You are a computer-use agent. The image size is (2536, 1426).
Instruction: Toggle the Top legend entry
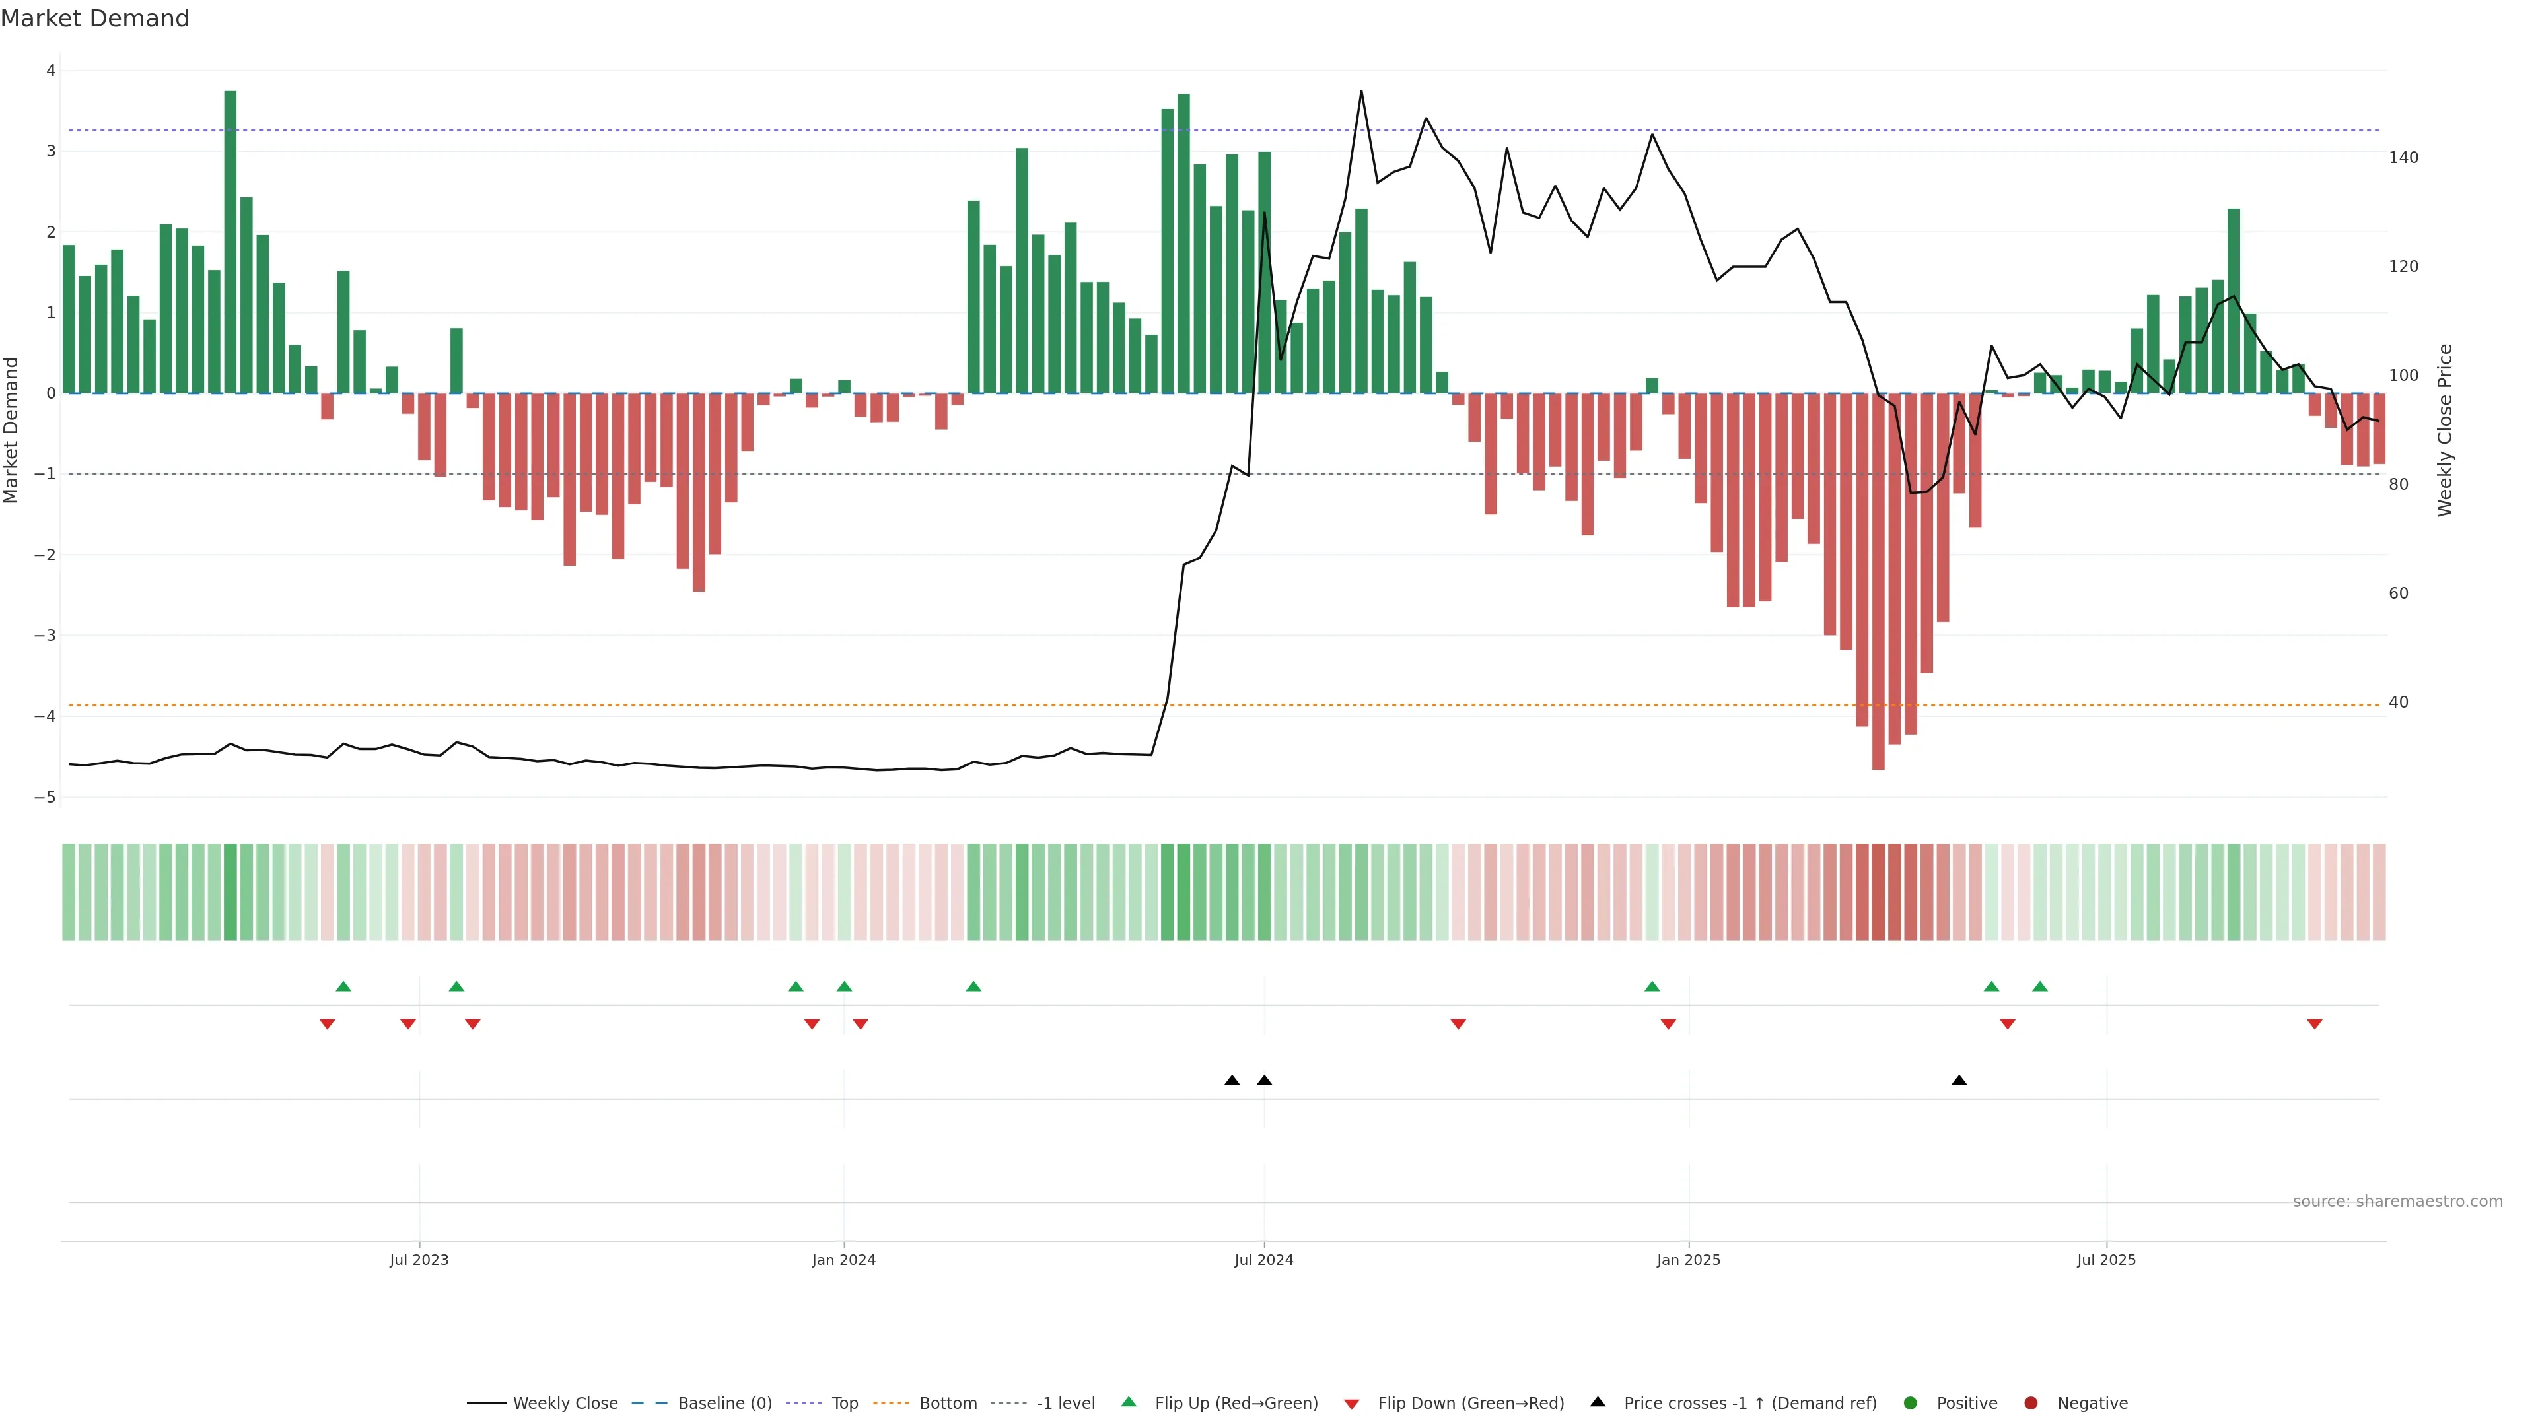(844, 1402)
